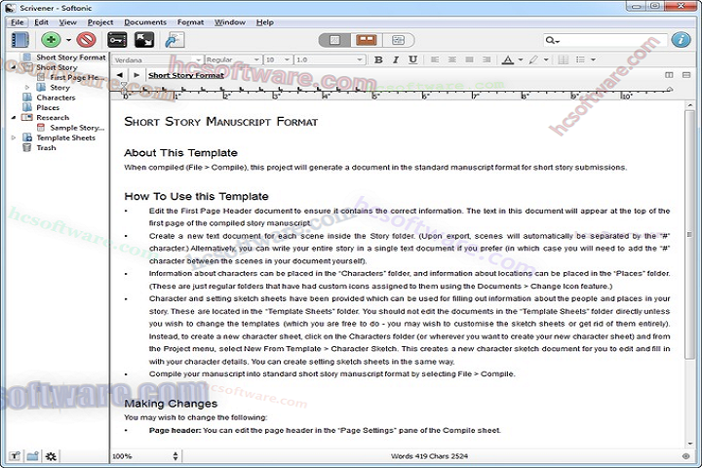Click the Quick Reference pen icon
Screen dimensions: 702x468
pos(175,40)
